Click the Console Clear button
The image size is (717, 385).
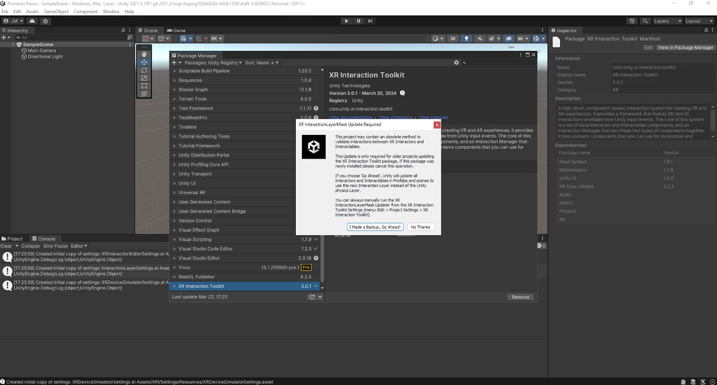(6, 246)
